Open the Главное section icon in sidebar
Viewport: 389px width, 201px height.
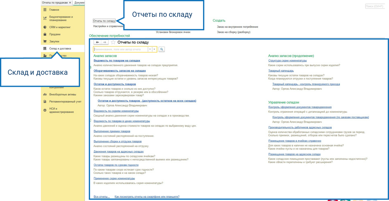[45, 10]
